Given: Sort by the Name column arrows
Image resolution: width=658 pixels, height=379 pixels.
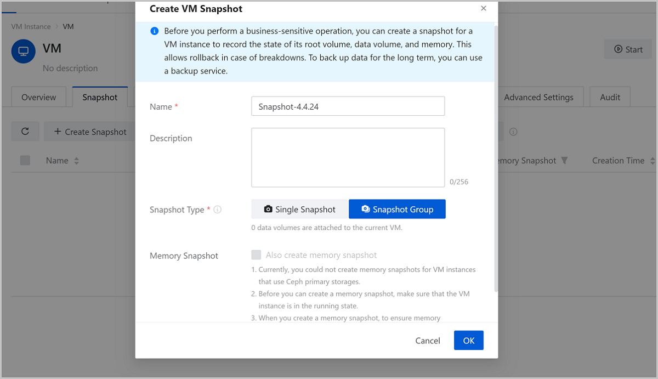Looking at the screenshot, I should pos(76,161).
